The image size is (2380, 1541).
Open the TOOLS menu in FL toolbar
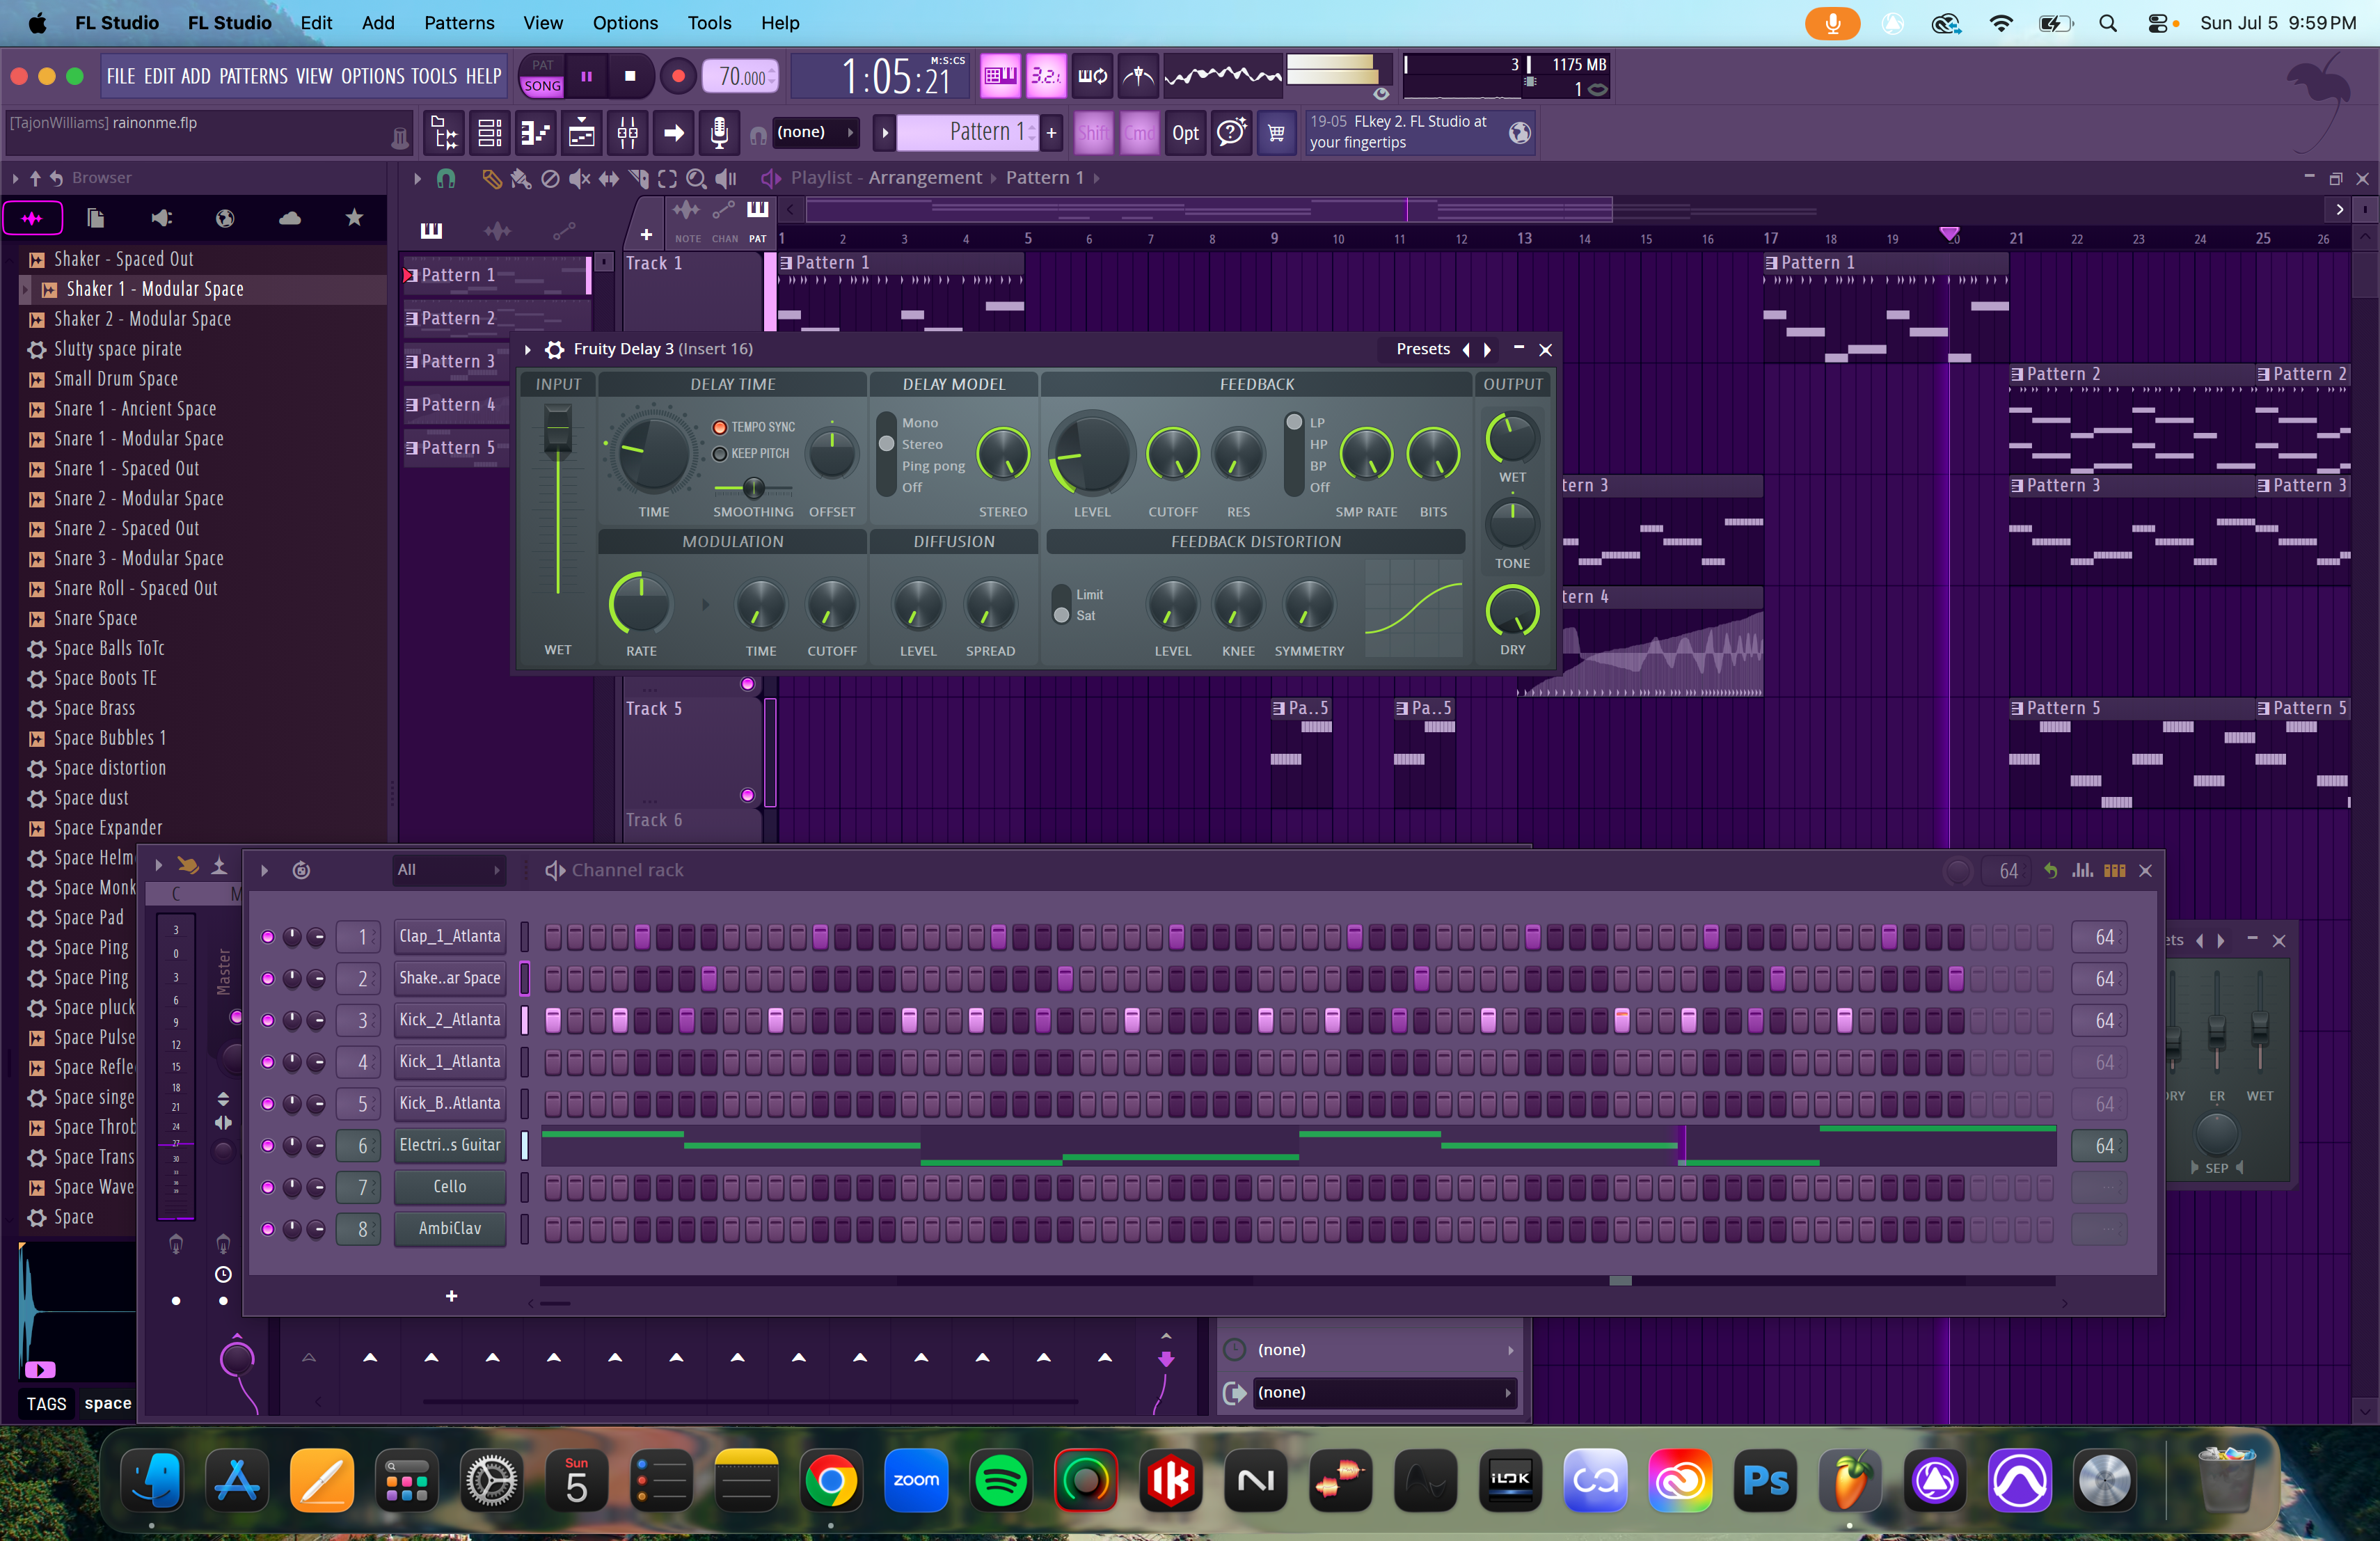coord(434,76)
